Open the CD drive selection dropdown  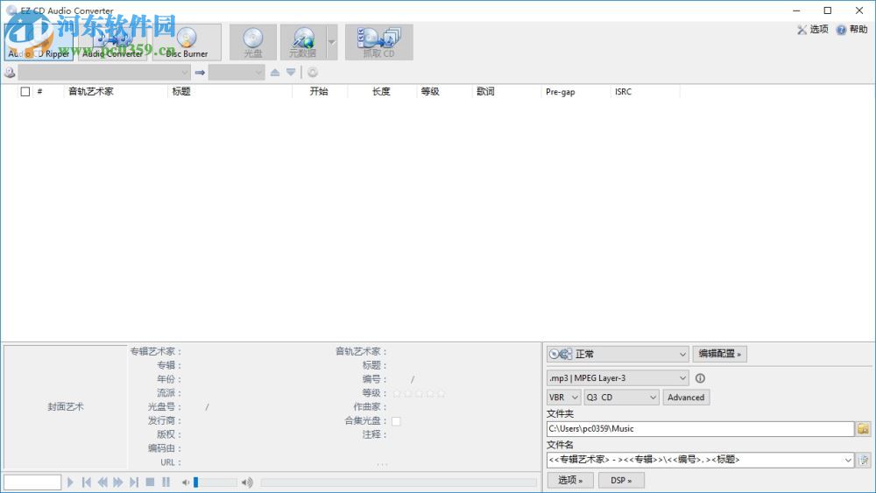click(x=104, y=72)
